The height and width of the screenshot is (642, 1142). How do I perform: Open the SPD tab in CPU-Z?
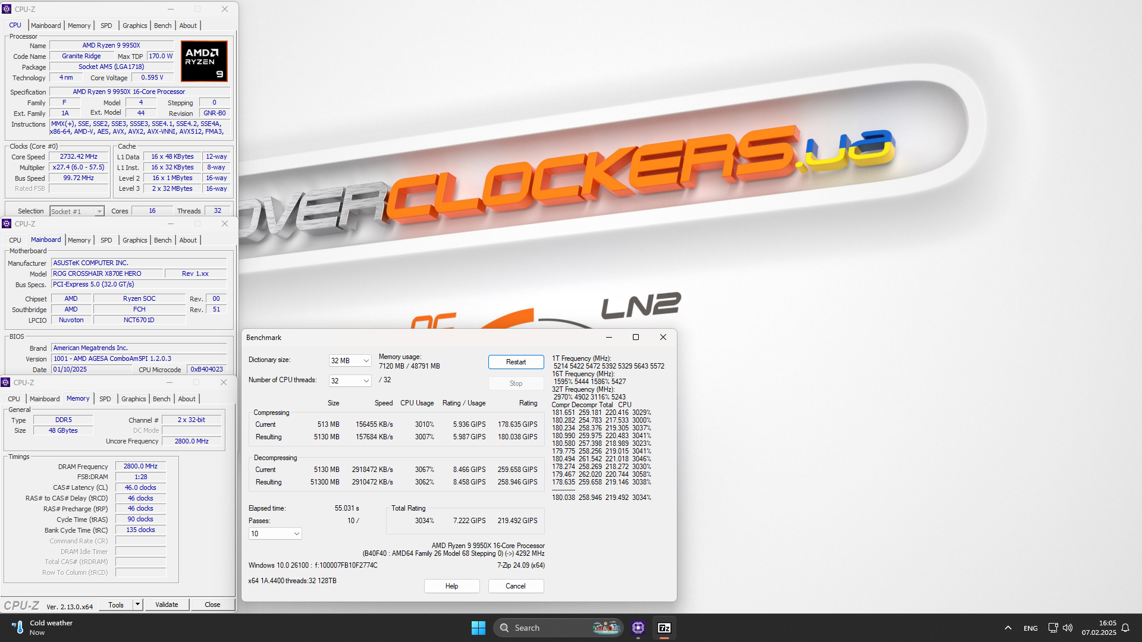pos(106,25)
